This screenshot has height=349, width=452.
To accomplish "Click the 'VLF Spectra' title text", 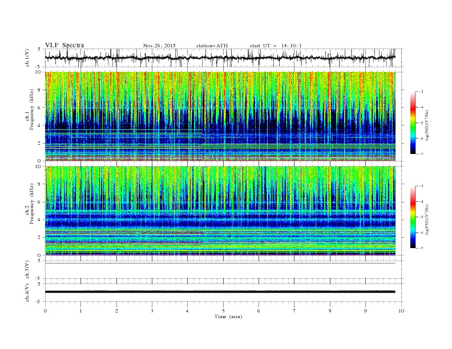I will [x=64, y=45].
